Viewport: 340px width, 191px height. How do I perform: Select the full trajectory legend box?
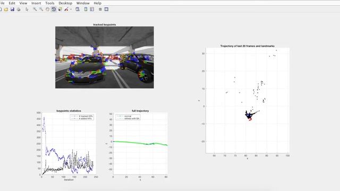127,117
